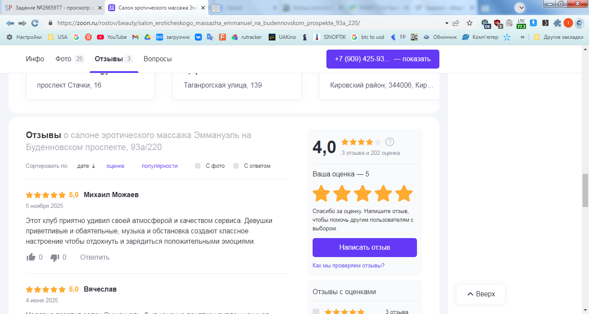Open the uBlock Origin shield extension
Image resolution: width=589 pixels, height=314 pixels.
(x=498, y=23)
